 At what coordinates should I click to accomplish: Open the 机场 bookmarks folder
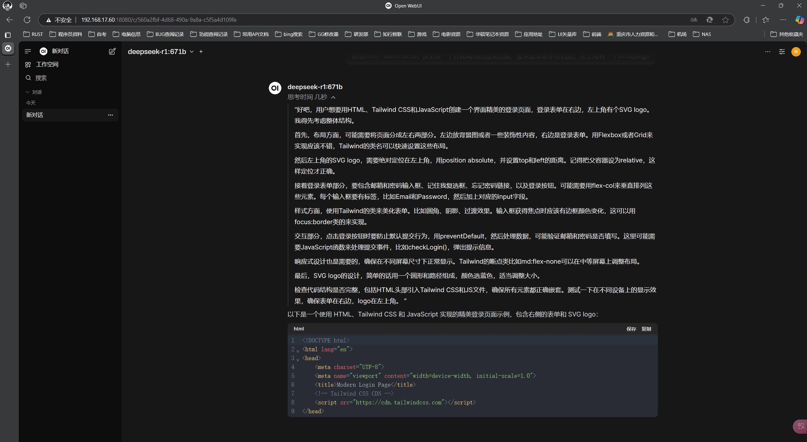(678, 34)
